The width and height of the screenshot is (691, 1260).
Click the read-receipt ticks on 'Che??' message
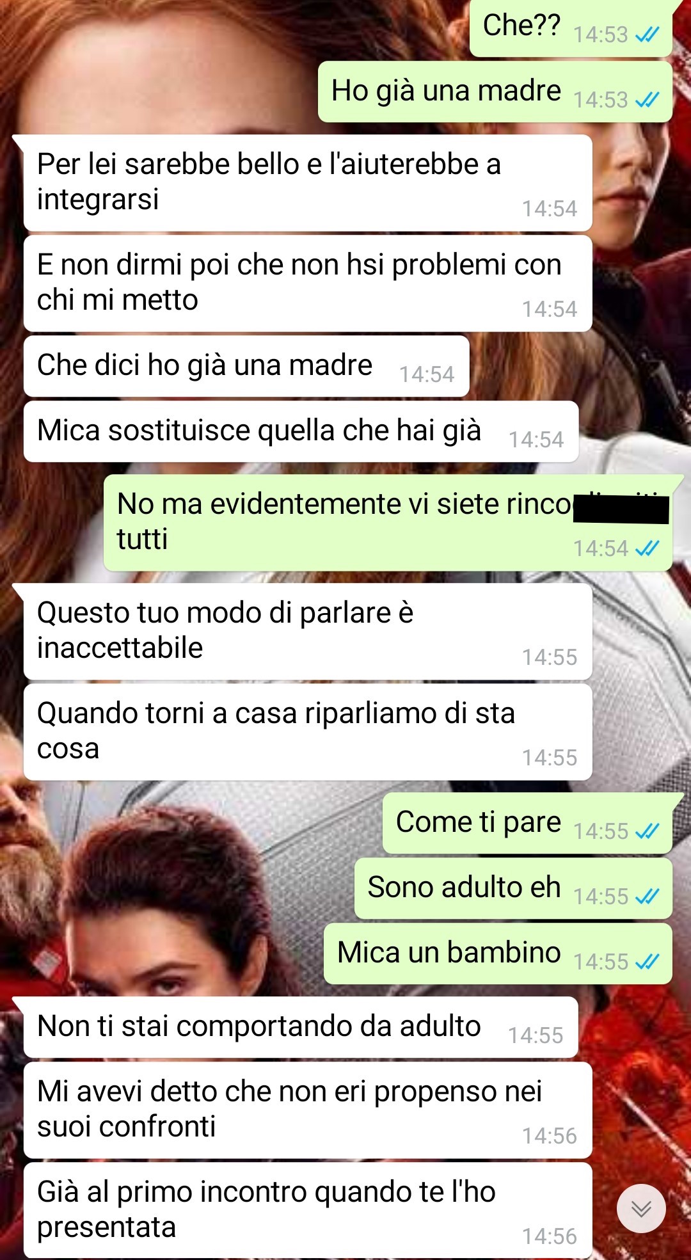647,35
